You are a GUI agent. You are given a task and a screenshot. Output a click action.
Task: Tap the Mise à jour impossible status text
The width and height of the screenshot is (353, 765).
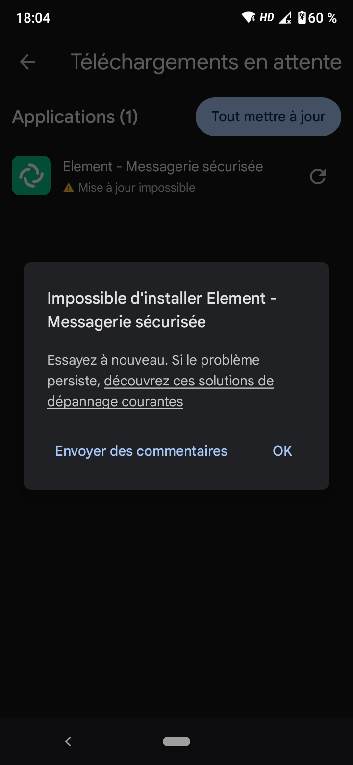(x=137, y=188)
